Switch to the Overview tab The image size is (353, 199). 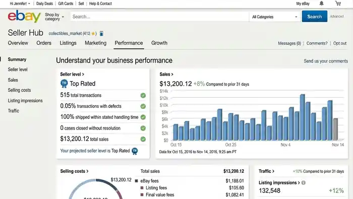[18, 43]
